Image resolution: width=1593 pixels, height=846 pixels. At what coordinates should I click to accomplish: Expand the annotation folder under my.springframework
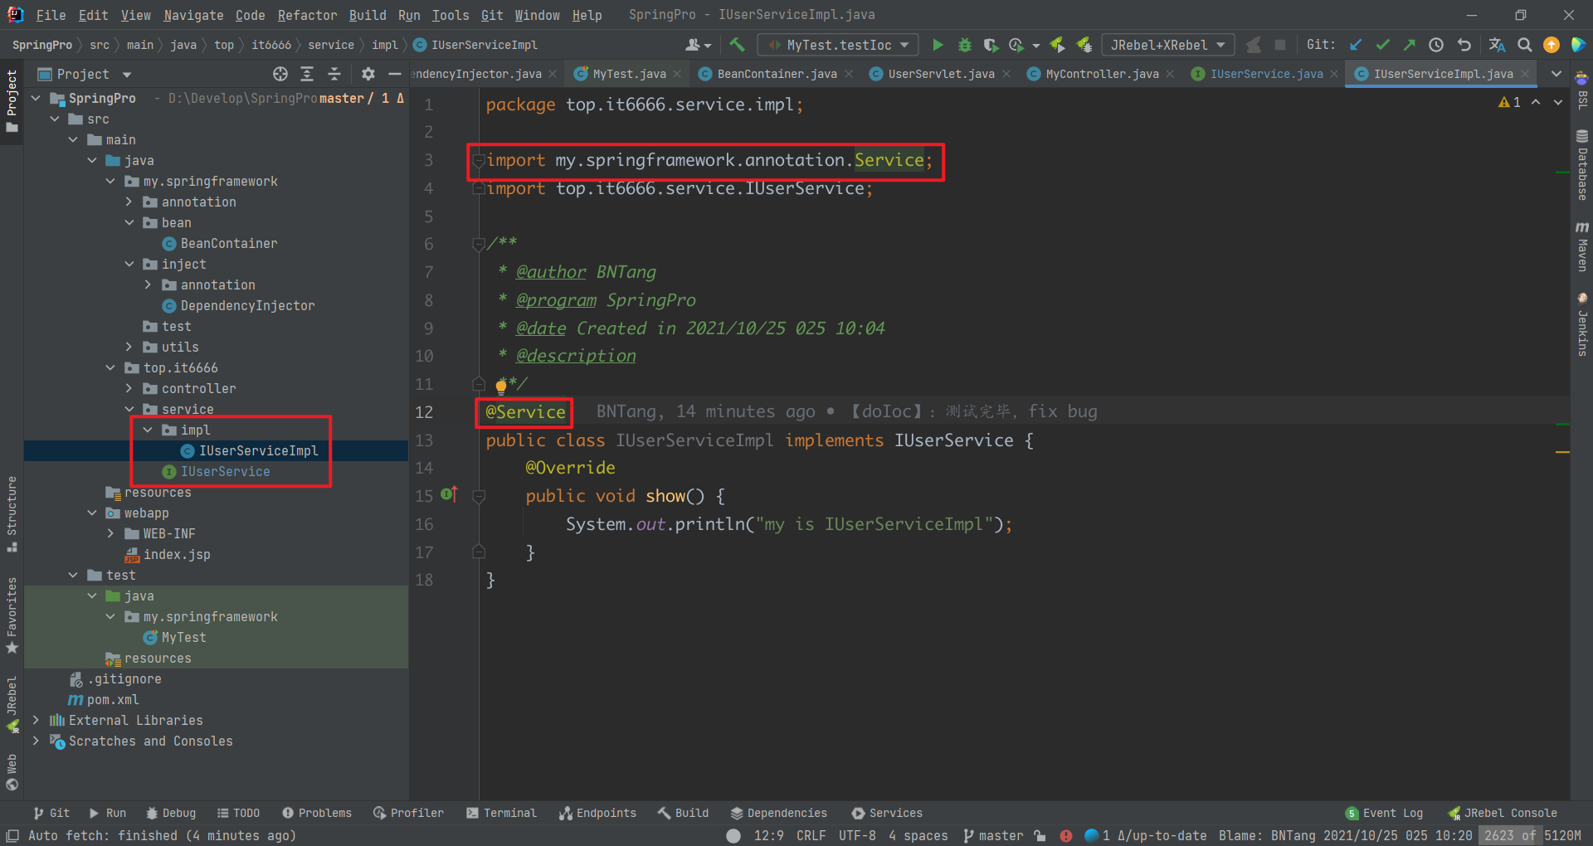[129, 202]
